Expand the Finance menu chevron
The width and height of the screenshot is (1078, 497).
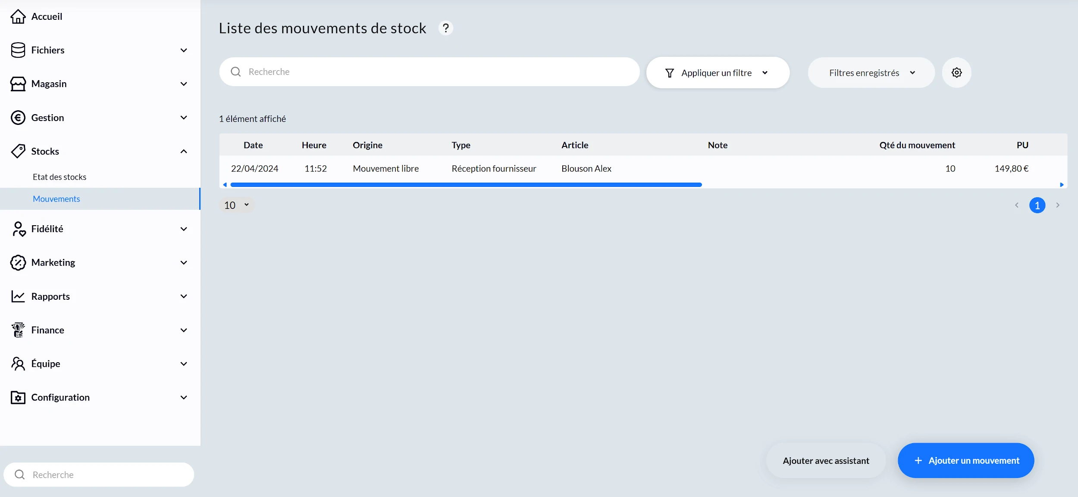pos(184,330)
